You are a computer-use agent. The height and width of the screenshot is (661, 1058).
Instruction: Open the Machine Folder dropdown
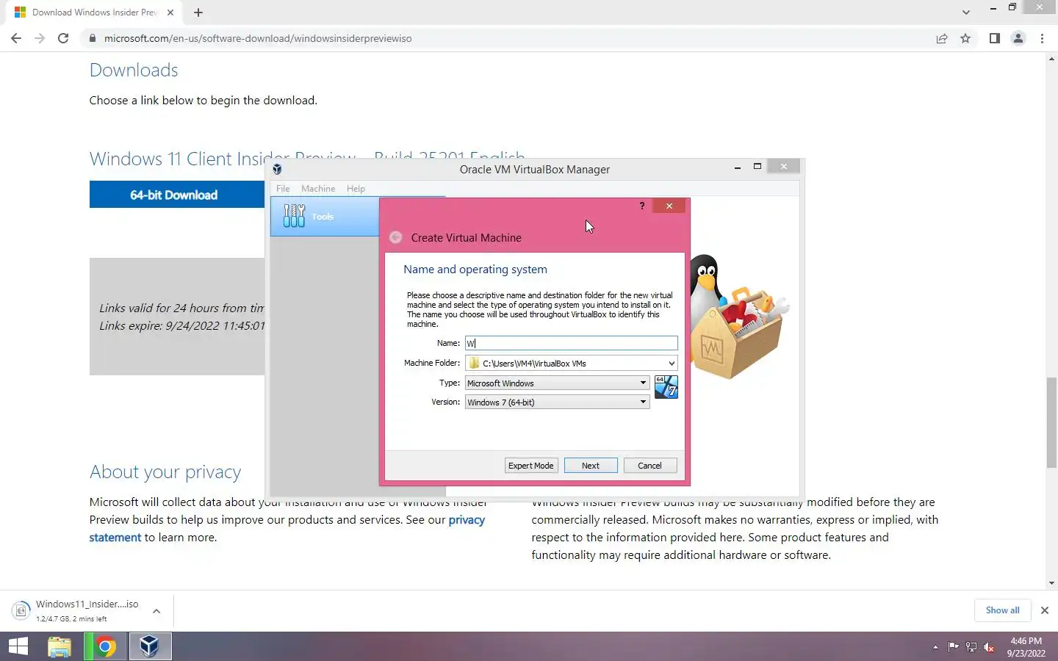(671, 363)
